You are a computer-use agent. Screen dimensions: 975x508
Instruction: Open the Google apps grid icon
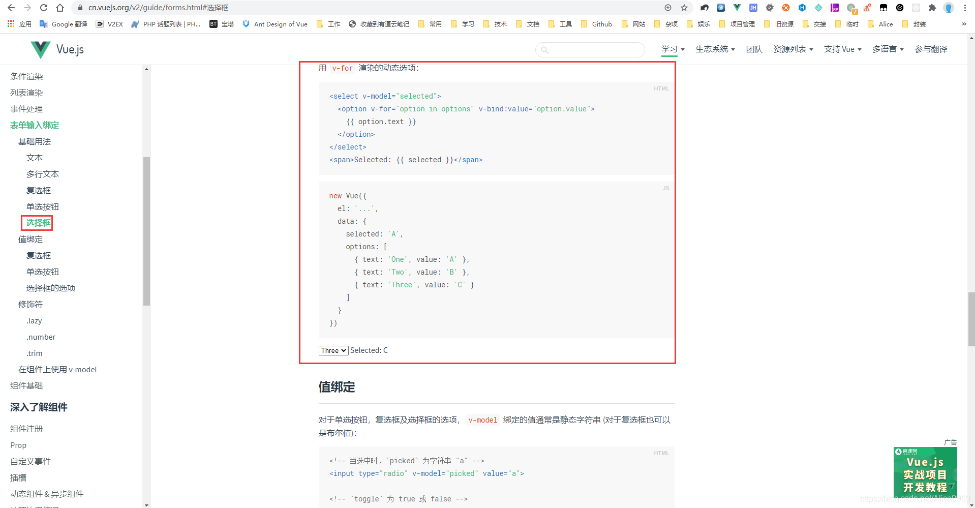pyautogui.click(x=10, y=24)
